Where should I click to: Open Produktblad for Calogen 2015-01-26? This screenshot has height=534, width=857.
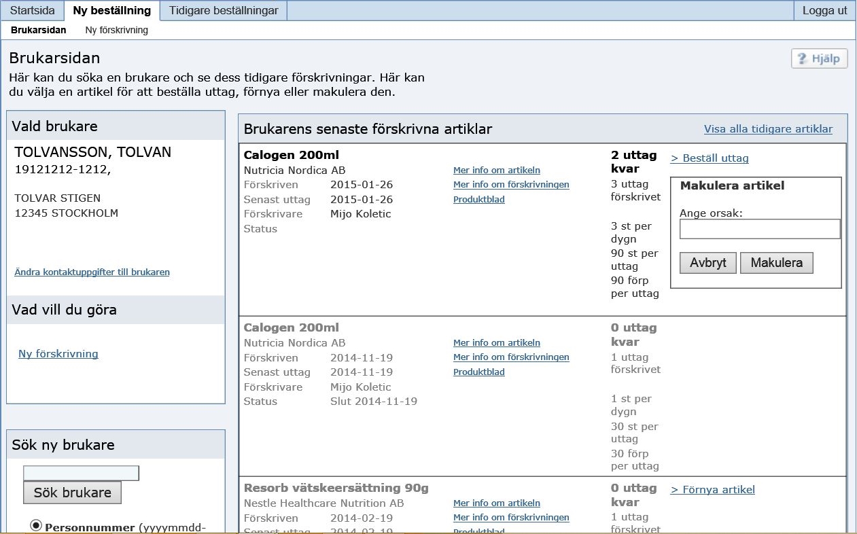[478, 200]
